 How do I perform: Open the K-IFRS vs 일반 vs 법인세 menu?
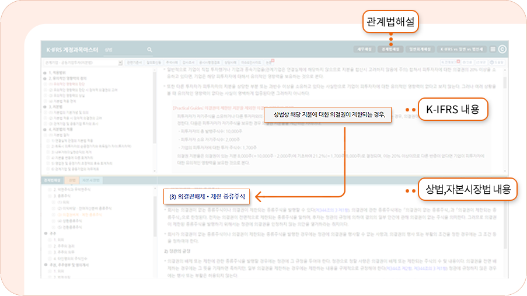pyautogui.click(x=463, y=50)
